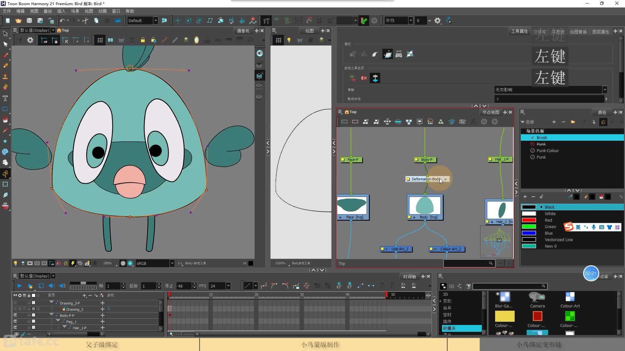Toggle grid icon in camera view toolbar
The height and width of the screenshot is (351, 625).
100,40
